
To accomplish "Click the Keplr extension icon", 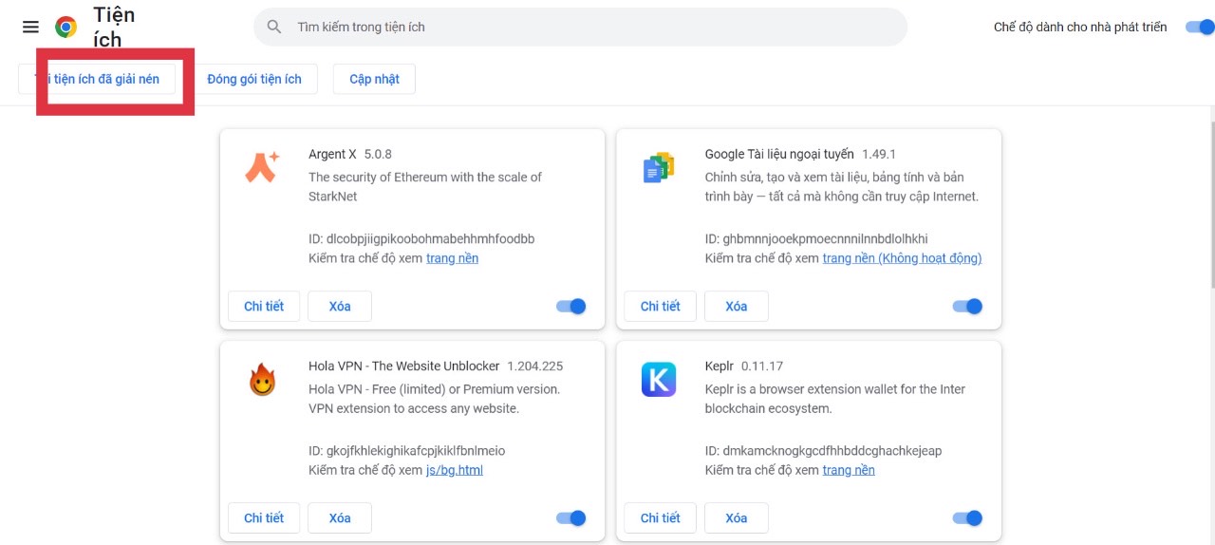I will pyautogui.click(x=659, y=380).
